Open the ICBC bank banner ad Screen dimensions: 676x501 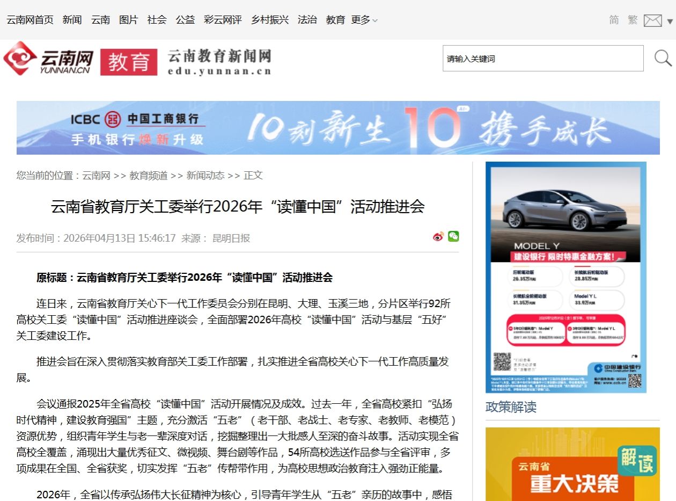pyautogui.click(x=338, y=128)
